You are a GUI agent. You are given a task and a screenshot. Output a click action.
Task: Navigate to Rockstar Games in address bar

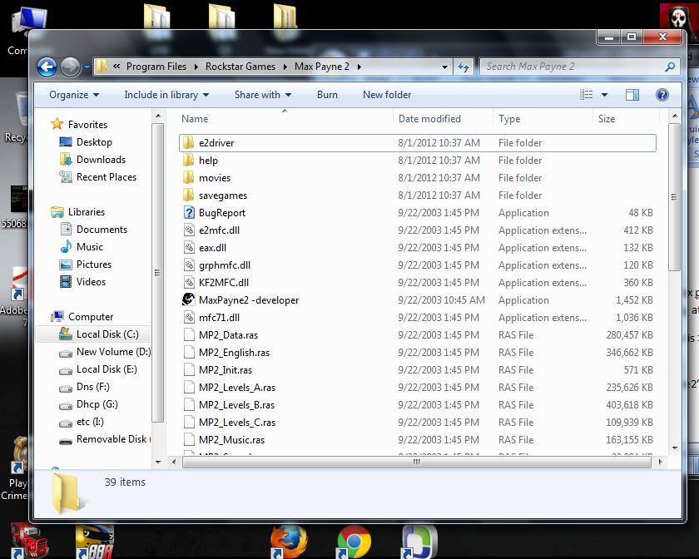(240, 67)
